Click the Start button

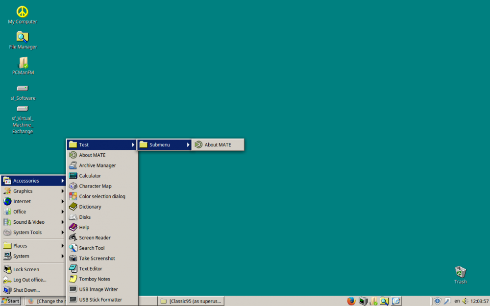(x=11, y=301)
